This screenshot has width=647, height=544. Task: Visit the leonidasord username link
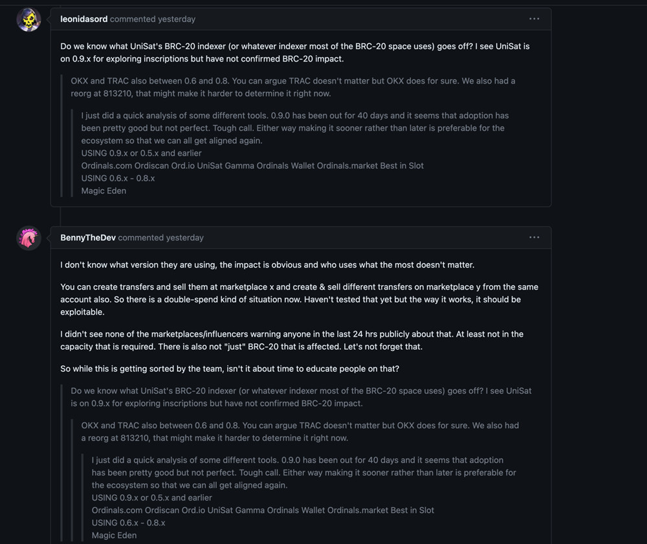[83, 19]
